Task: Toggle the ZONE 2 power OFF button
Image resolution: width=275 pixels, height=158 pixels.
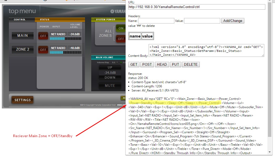Action: point(43,50)
